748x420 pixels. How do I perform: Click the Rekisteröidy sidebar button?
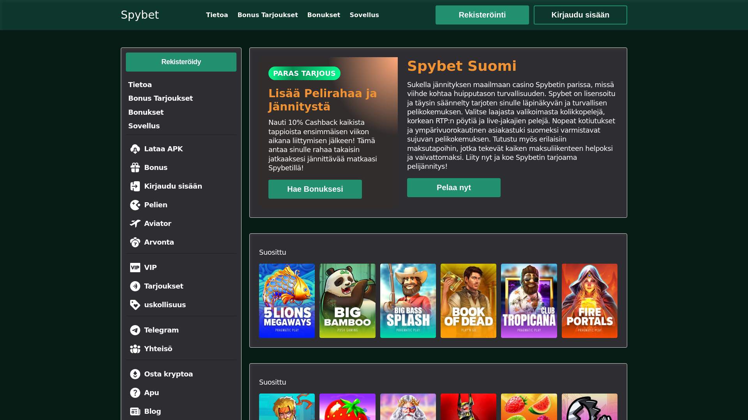pyautogui.click(x=181, y=62)
